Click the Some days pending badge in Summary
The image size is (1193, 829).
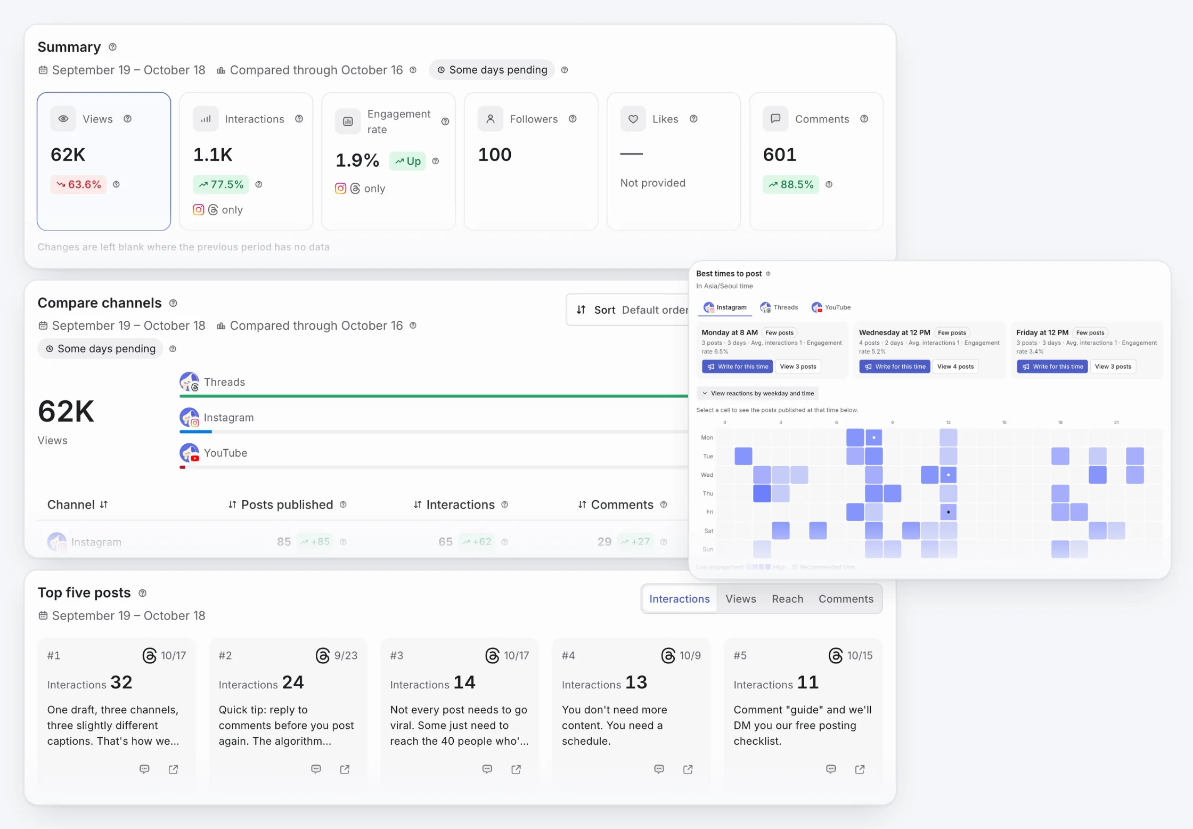coord(492,70)
